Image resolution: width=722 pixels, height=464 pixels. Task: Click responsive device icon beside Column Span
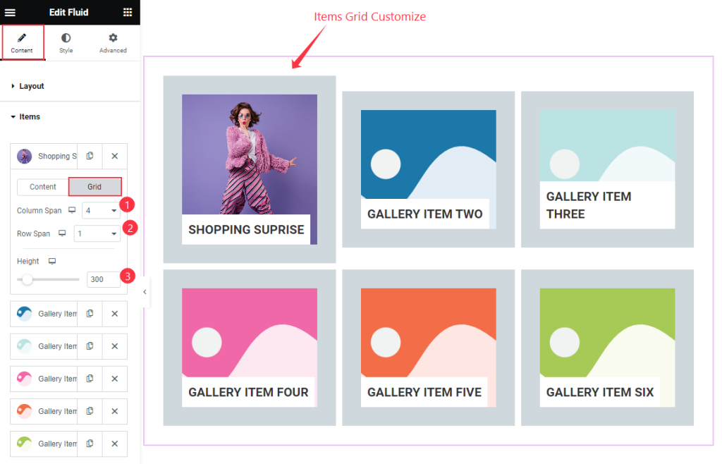(72, 210)
